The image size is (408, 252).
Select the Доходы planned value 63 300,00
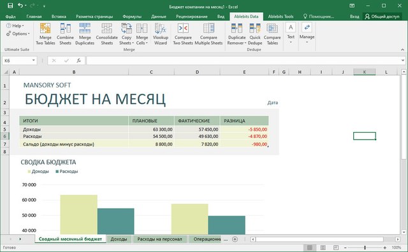tap(151, 130)
